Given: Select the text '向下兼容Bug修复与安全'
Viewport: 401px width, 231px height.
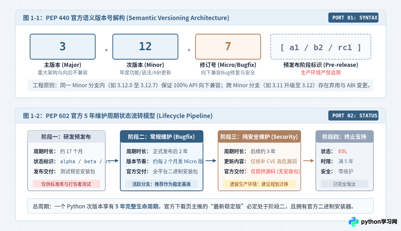Looking at the screenshot, I should coord(228,73).
